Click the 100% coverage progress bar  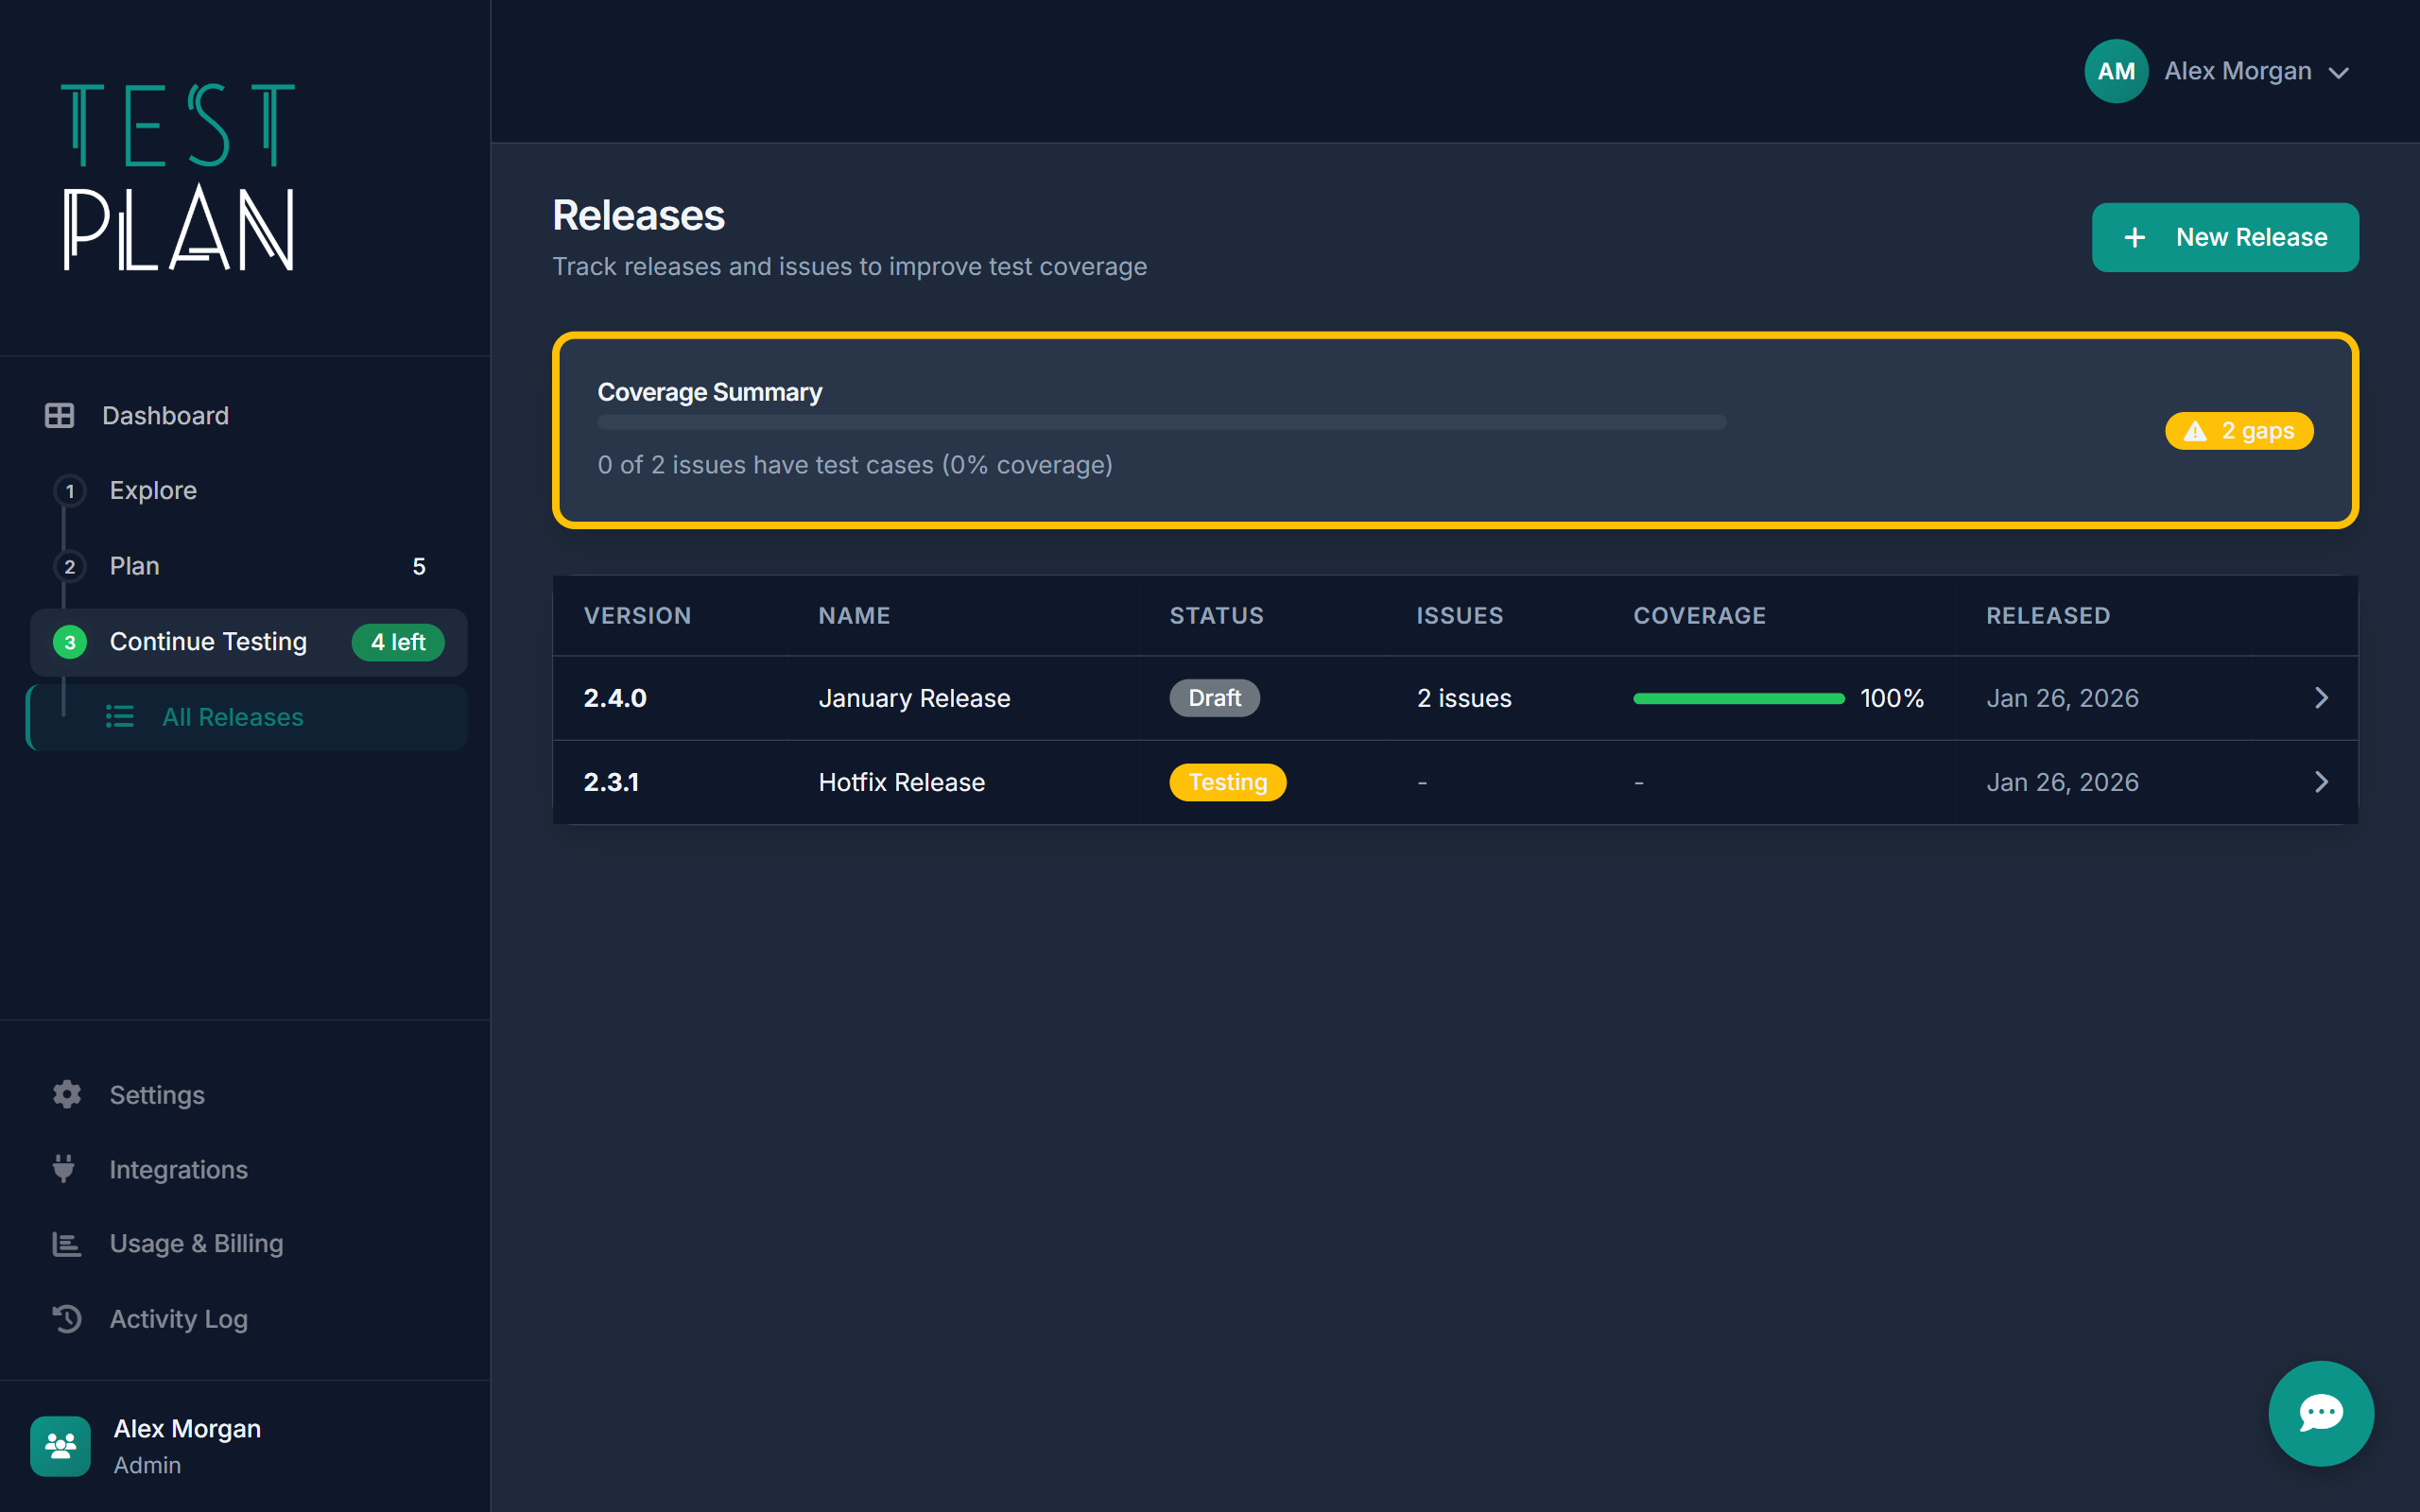point(1737,697)
